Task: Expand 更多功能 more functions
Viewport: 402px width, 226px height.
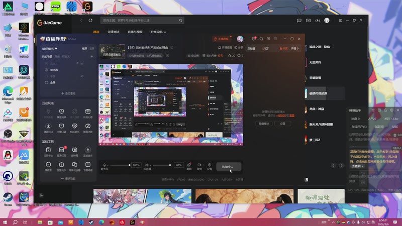Action: click(68, 178)
